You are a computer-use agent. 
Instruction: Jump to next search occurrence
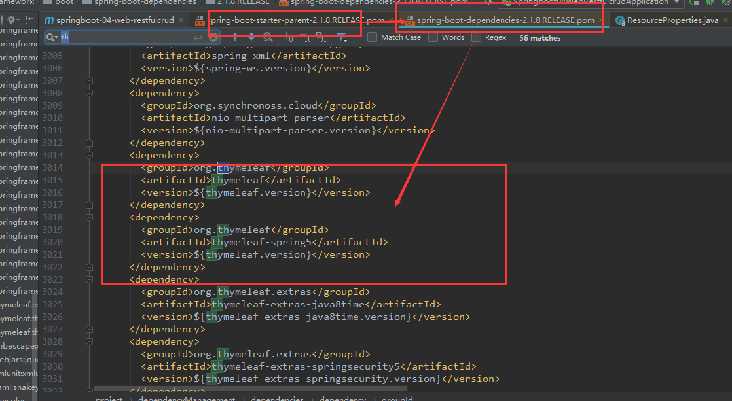click(x=251, y=37)
